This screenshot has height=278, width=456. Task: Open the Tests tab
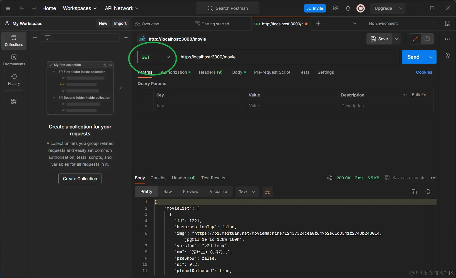coord(304,72)
